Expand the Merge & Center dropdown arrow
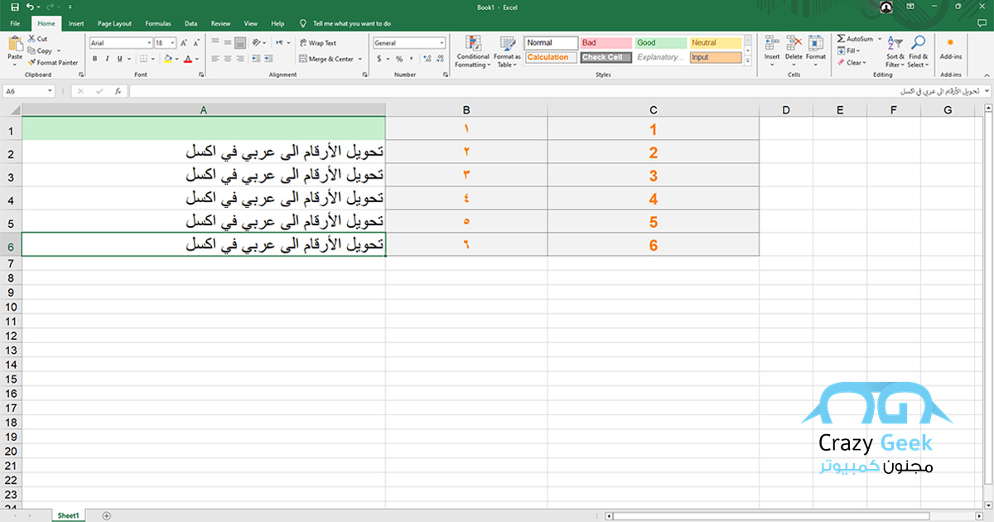 [x=360, y=59]
